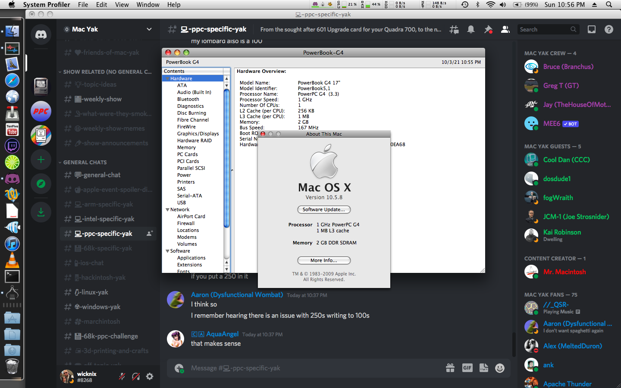Image resolution: width=621 pixels, height=388 pixels.
Task: Open Explore Public Servers compass icon
Action: tap(41, 184)
